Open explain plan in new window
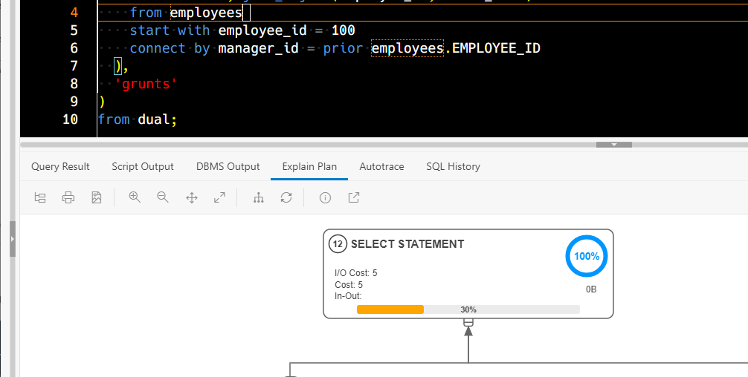748x377 pixels. pos(353,197)
